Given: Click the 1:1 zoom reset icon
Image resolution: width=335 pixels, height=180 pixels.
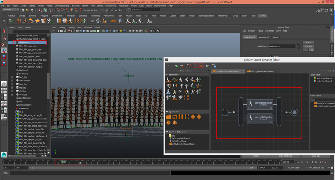Looking at the screenshot, I should pyautogui.click(x=207, y=66).
